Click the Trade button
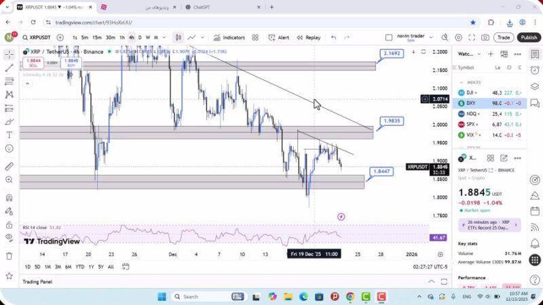The width and height of the screenshot is (543, 305). click(503, 37)
